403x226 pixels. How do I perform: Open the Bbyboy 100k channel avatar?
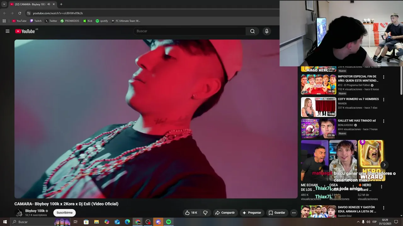pos(19,213)
